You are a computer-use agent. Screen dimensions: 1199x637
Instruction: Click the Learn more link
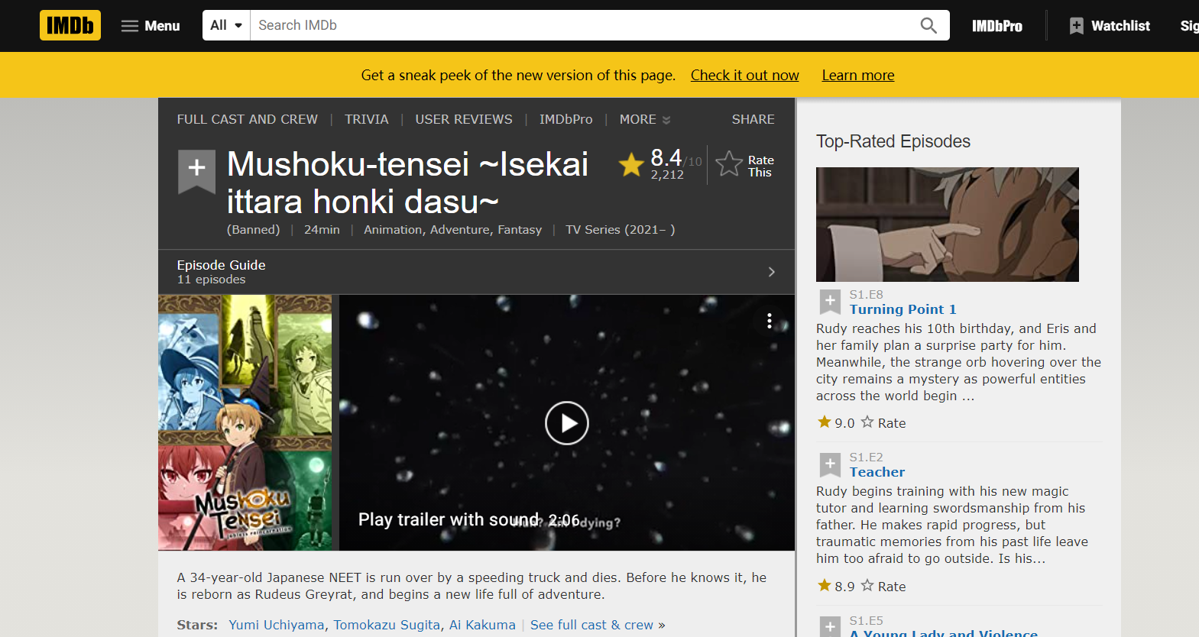pos(857,75)
